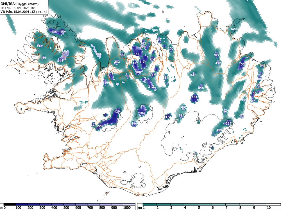
Task: Select the 117 visibility label
Action: coord(142,62)
